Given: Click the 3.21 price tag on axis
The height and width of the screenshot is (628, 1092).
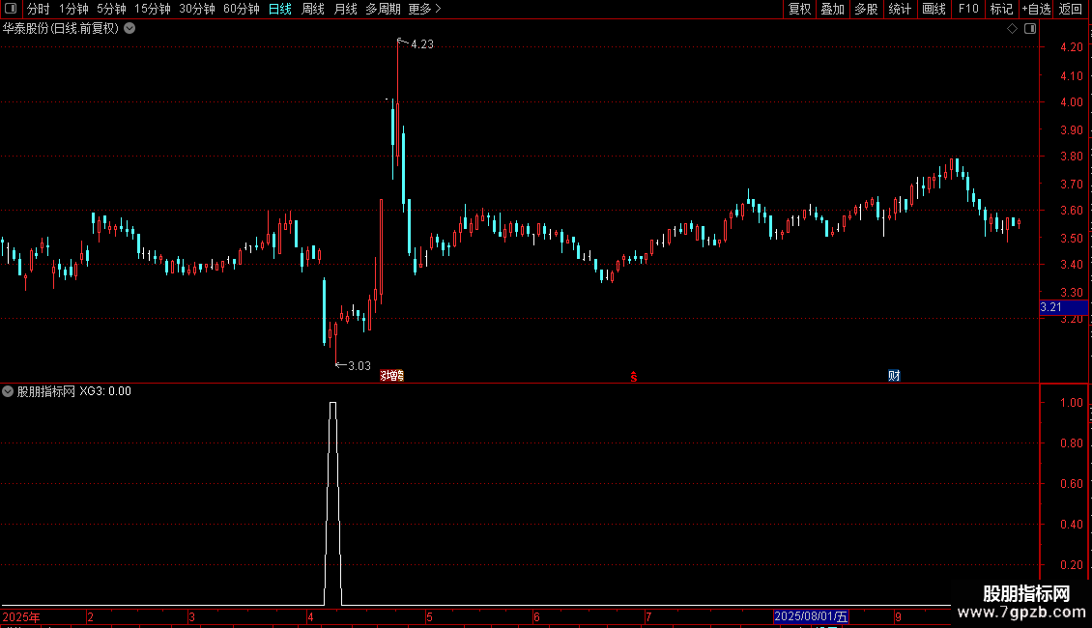Looking at the screenshot, I should click(x=1063, y=307).
